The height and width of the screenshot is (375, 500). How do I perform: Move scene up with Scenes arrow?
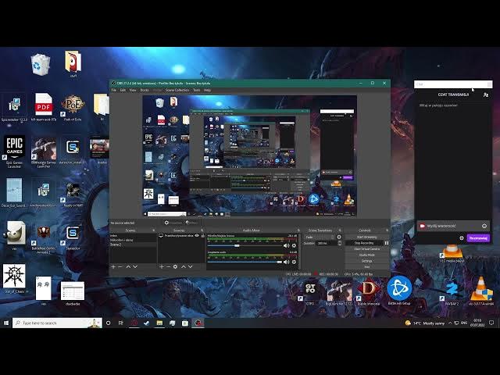point(128,266)
